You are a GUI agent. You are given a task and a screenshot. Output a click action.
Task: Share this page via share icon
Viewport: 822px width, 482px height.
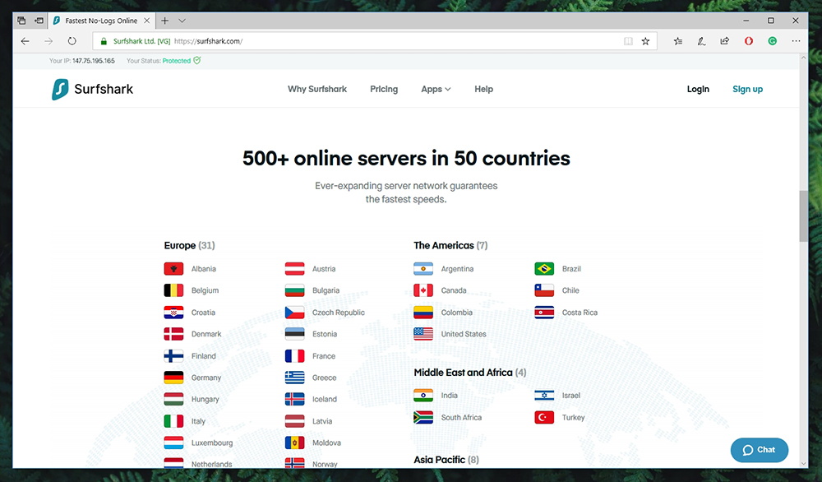pyautogui.click(x=724, y=41)
